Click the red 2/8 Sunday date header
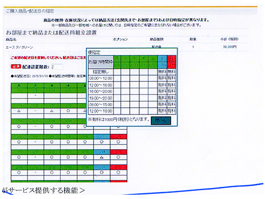The height and width of the screenshot is (199, 265). pyautogui.click(x=118, y=136)
